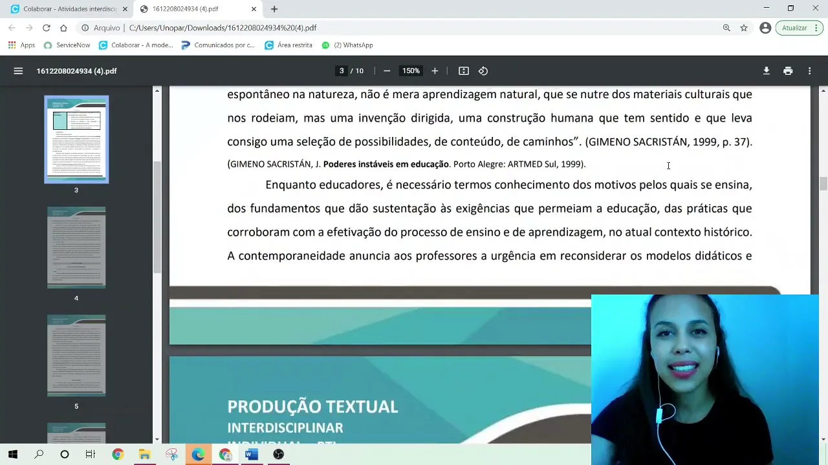
Task: Close the 1612208024934 (4).pdf tab
Action: 254,9
